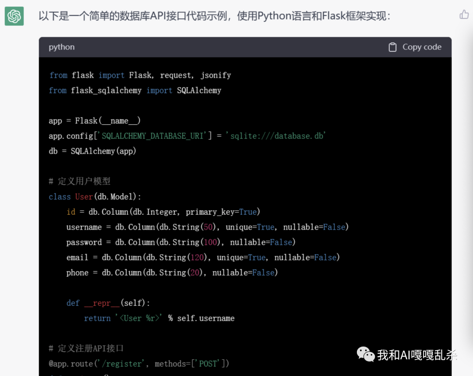The width and height of the screenshot is (473, 376).
Task: Click the app = Flask(__name__) line
Action: click(95, 121)
